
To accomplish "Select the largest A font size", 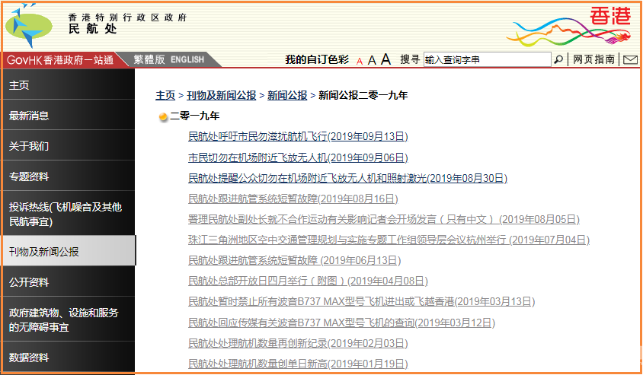I will coord(385,59).
